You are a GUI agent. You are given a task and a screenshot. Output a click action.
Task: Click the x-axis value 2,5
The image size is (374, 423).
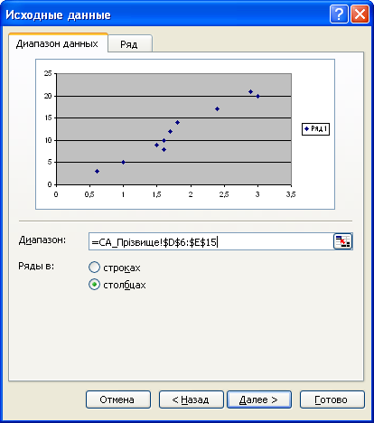224,194
